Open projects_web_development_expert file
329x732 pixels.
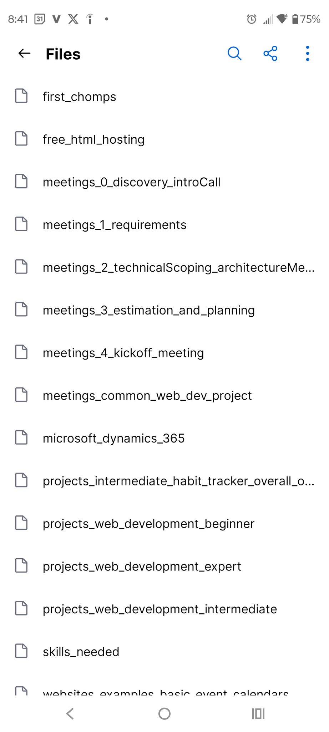(x=142, y=567)
